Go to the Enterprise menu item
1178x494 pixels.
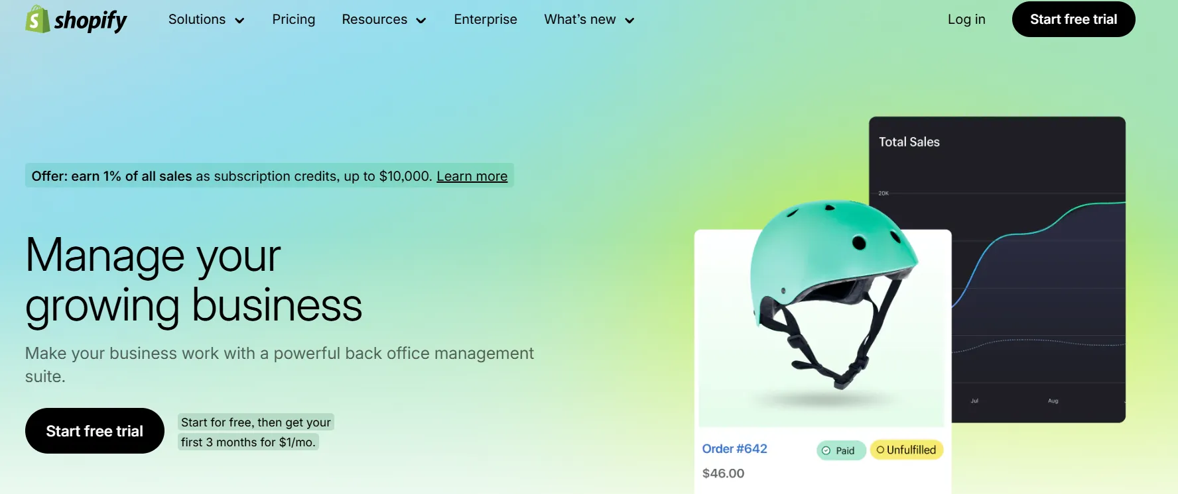(486, 19)
